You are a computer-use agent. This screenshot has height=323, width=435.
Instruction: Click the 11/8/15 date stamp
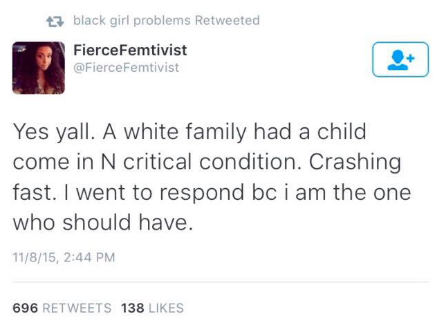coord(36,258)
